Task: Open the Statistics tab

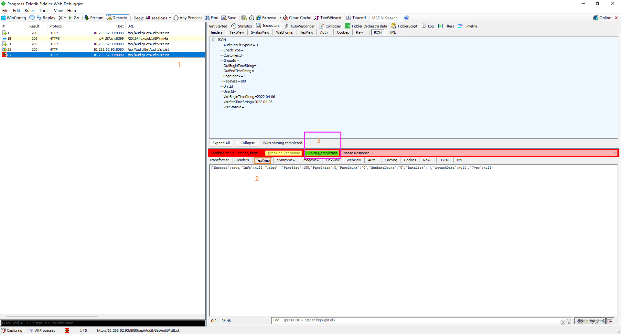Action: click(242, 26)
